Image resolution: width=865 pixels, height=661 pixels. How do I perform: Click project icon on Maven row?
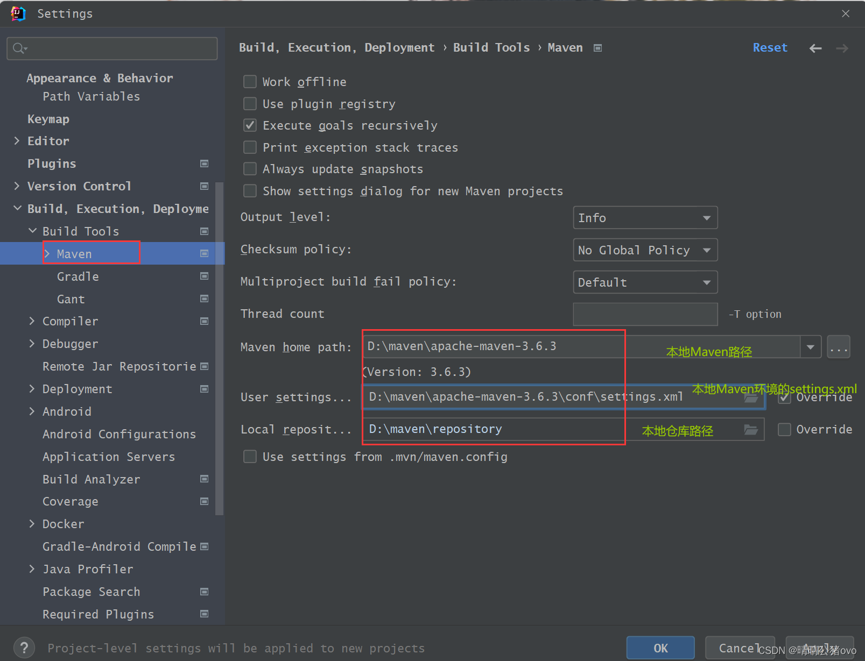pyautogui.click(x=204, y=253)
